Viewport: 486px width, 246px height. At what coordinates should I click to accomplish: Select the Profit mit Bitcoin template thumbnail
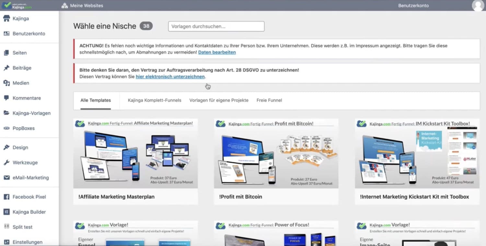click(x=276, y=154)
